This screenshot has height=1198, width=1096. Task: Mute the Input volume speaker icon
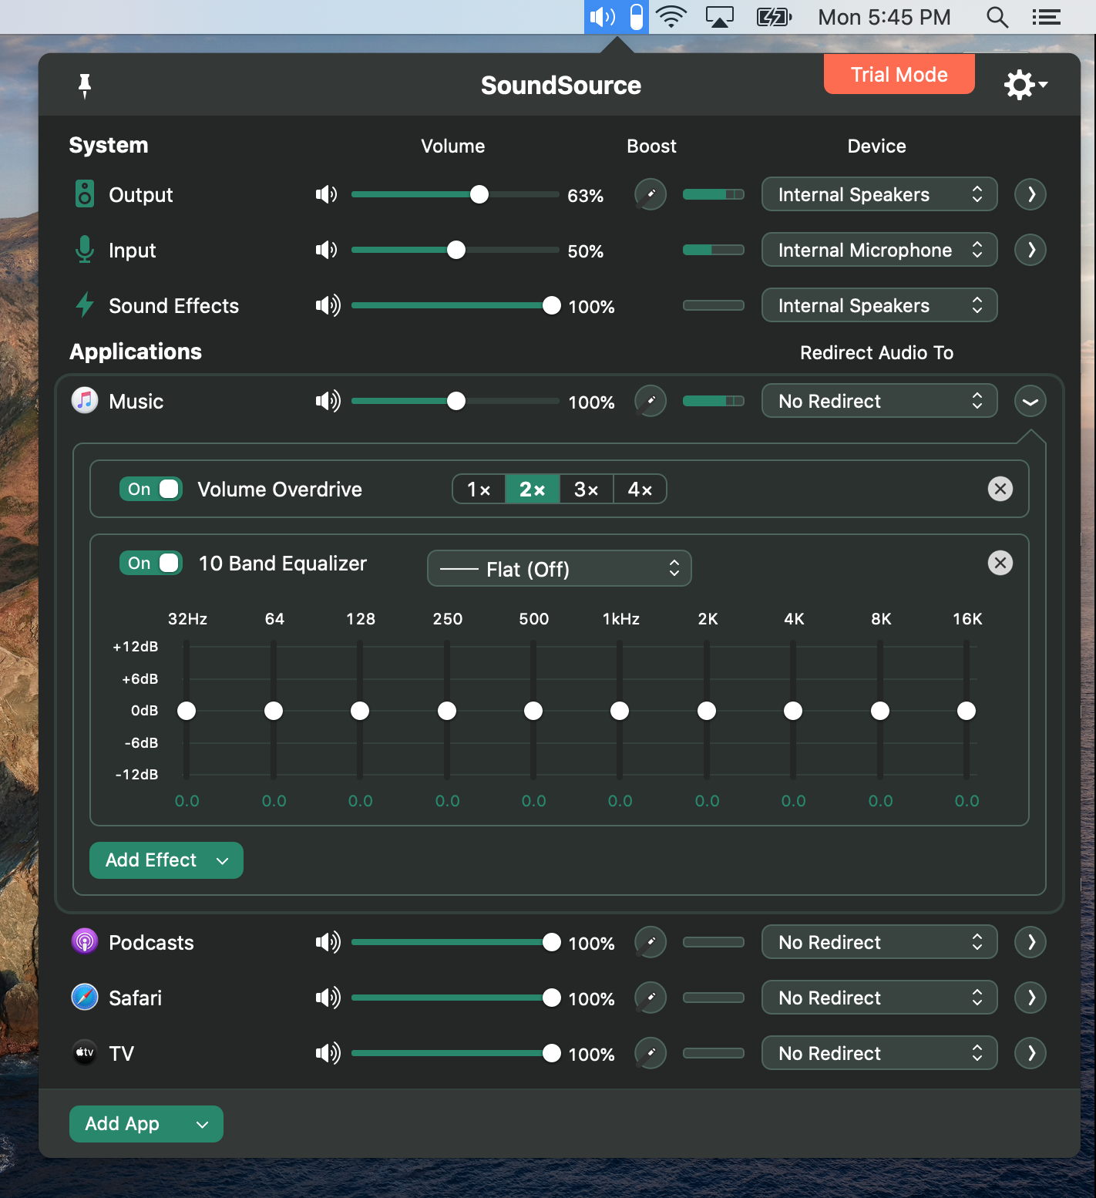pos(327,250)
